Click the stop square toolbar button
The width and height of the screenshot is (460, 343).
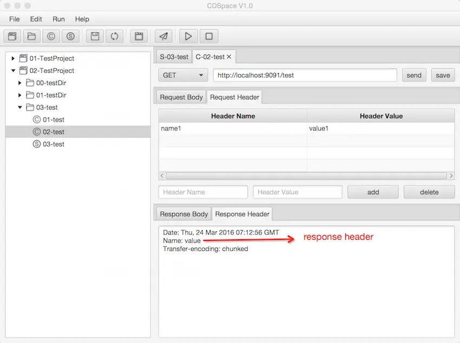[x=209, y=36]
